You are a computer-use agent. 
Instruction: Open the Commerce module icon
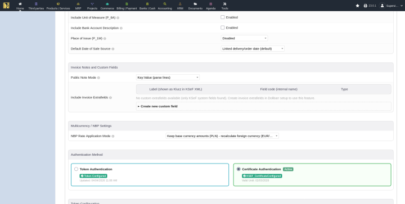(x=107, y=4)
